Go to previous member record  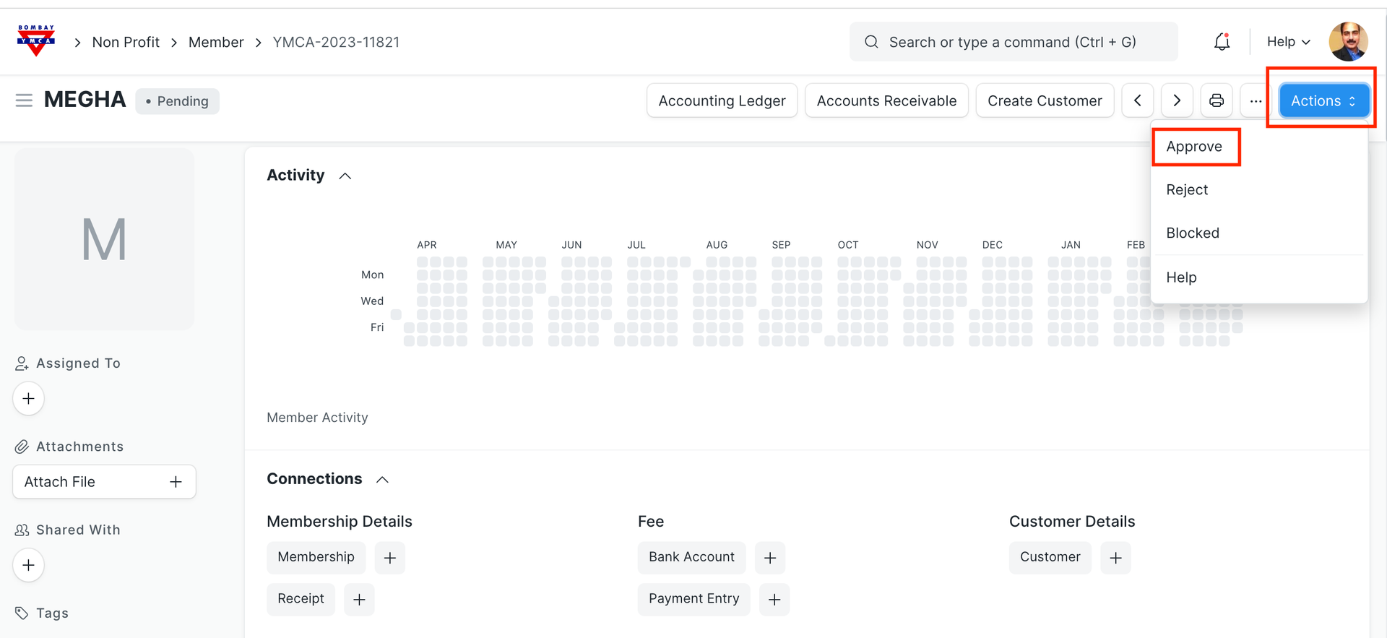(x=1138, y=100)
